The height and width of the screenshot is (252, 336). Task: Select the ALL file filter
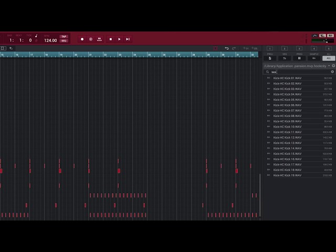pos(329,58)
